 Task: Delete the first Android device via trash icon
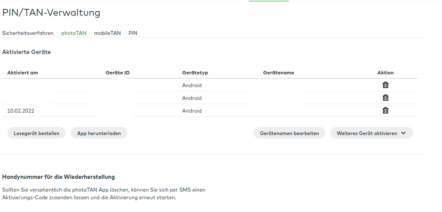point(385,85)
